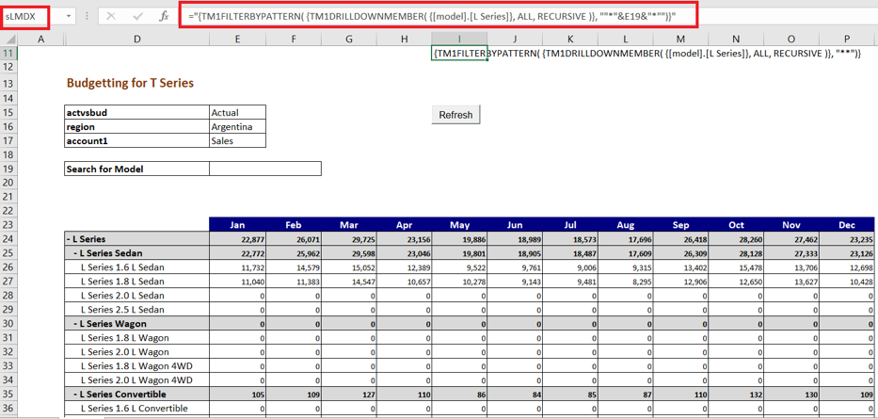Screen dimensions: 878x419
Task: Click the Name Box showing sLMDX
Action: click(x=25, y=17)
